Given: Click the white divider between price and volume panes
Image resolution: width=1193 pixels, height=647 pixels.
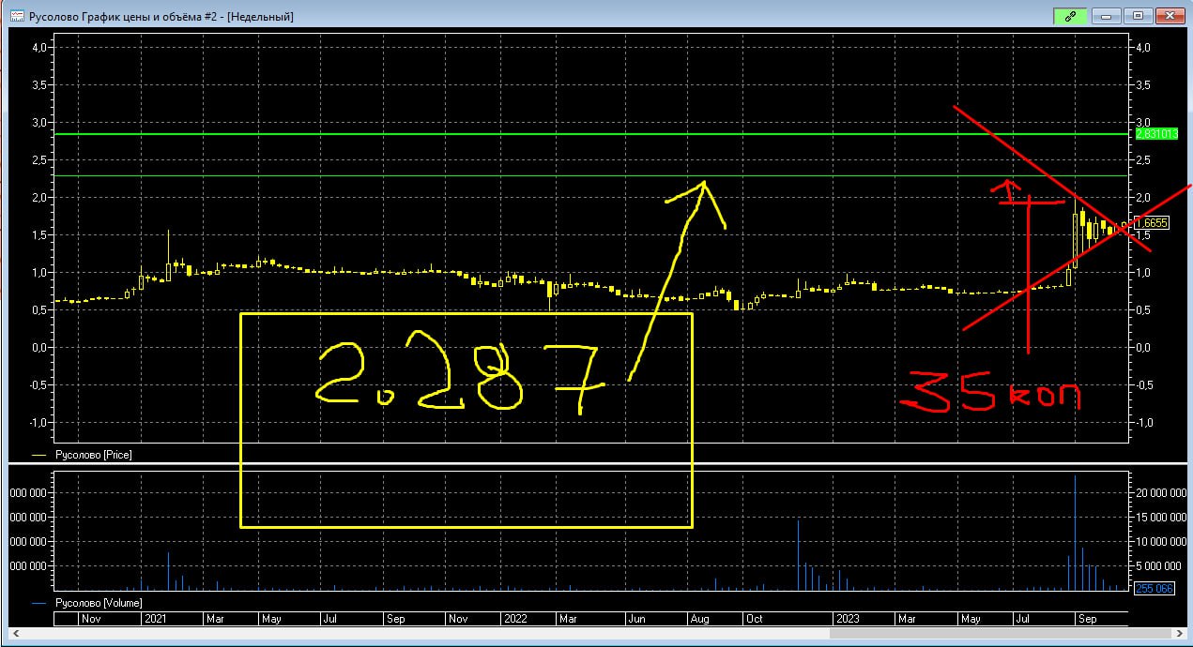Looking at the screenshot, I should [563, 463].
